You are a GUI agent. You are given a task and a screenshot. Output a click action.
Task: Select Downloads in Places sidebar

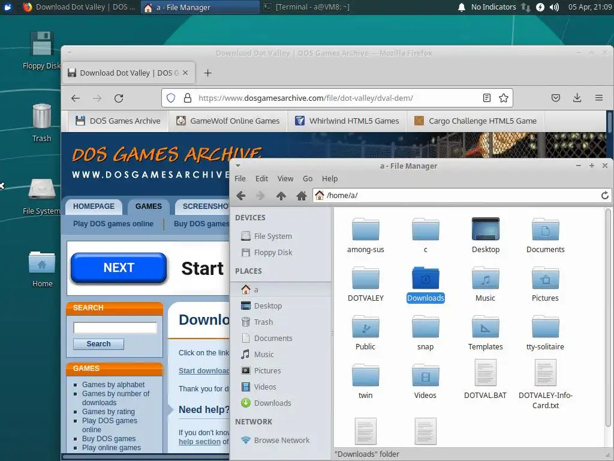click(x=281, y=403)
